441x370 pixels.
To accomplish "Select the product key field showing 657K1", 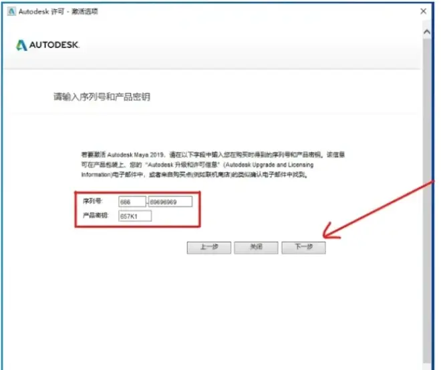I will point(135,216).
